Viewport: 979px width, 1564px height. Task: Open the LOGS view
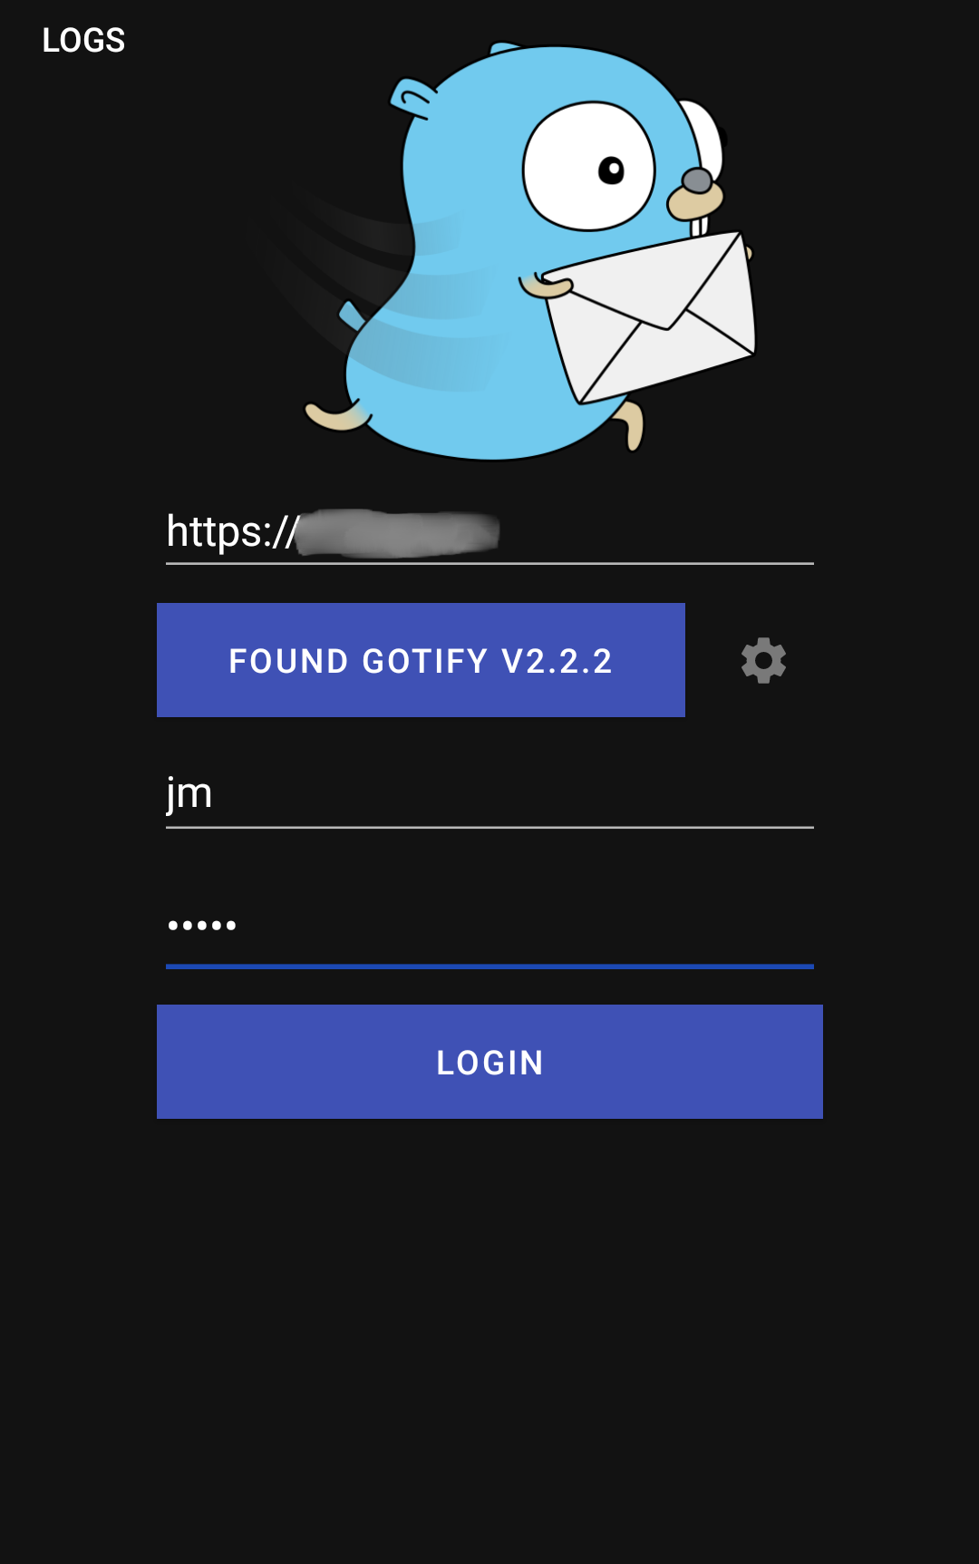click(x=83, y=40)
